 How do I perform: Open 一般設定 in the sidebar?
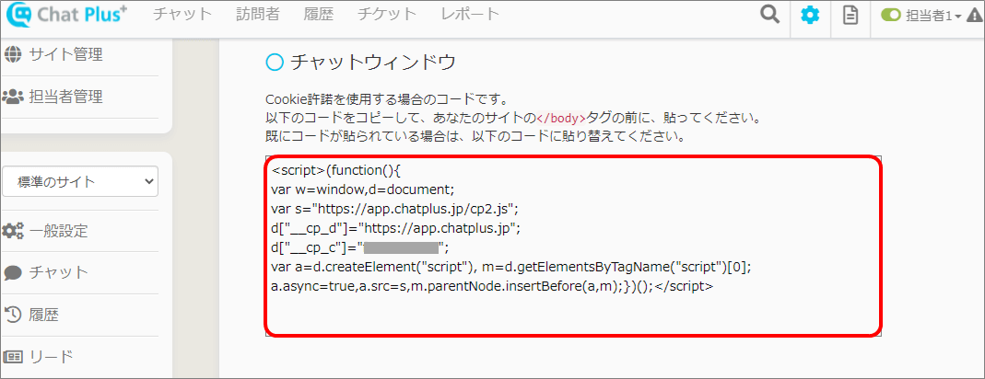click(x=58, y=231)
